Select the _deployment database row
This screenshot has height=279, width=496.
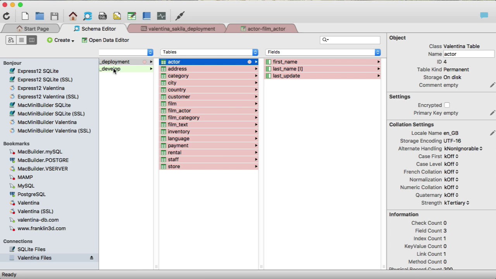[x=126, y=62]
